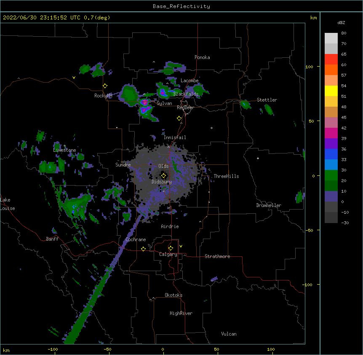Select the Calgary label
Image resolution: width=363 pixels, height=355 pixels.
[168, 254]
